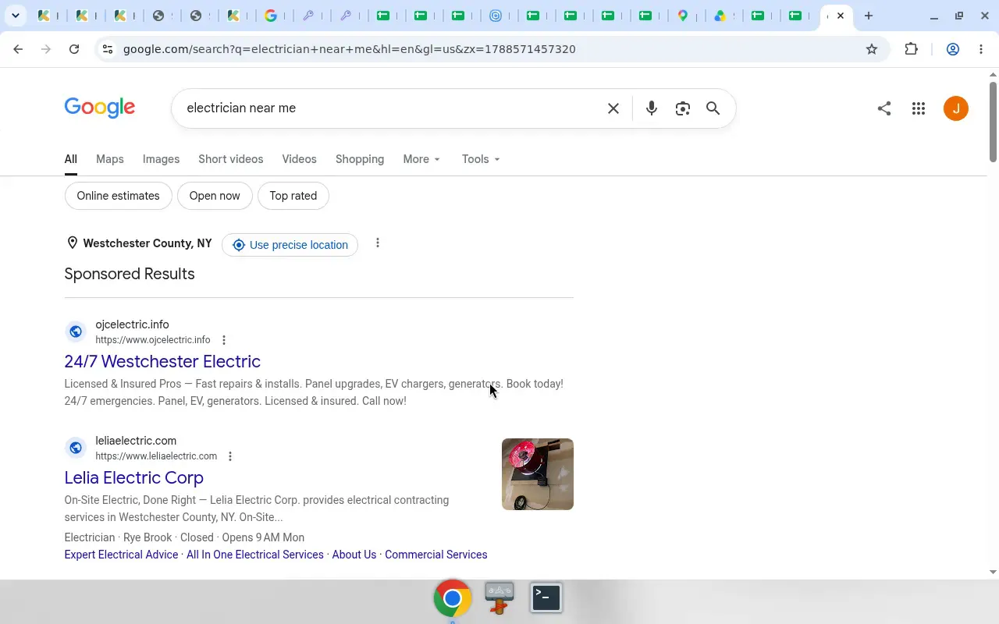Toggle the Open now filter chip
This screenshot has height=624, width=999.
click(x=215, y=196)
